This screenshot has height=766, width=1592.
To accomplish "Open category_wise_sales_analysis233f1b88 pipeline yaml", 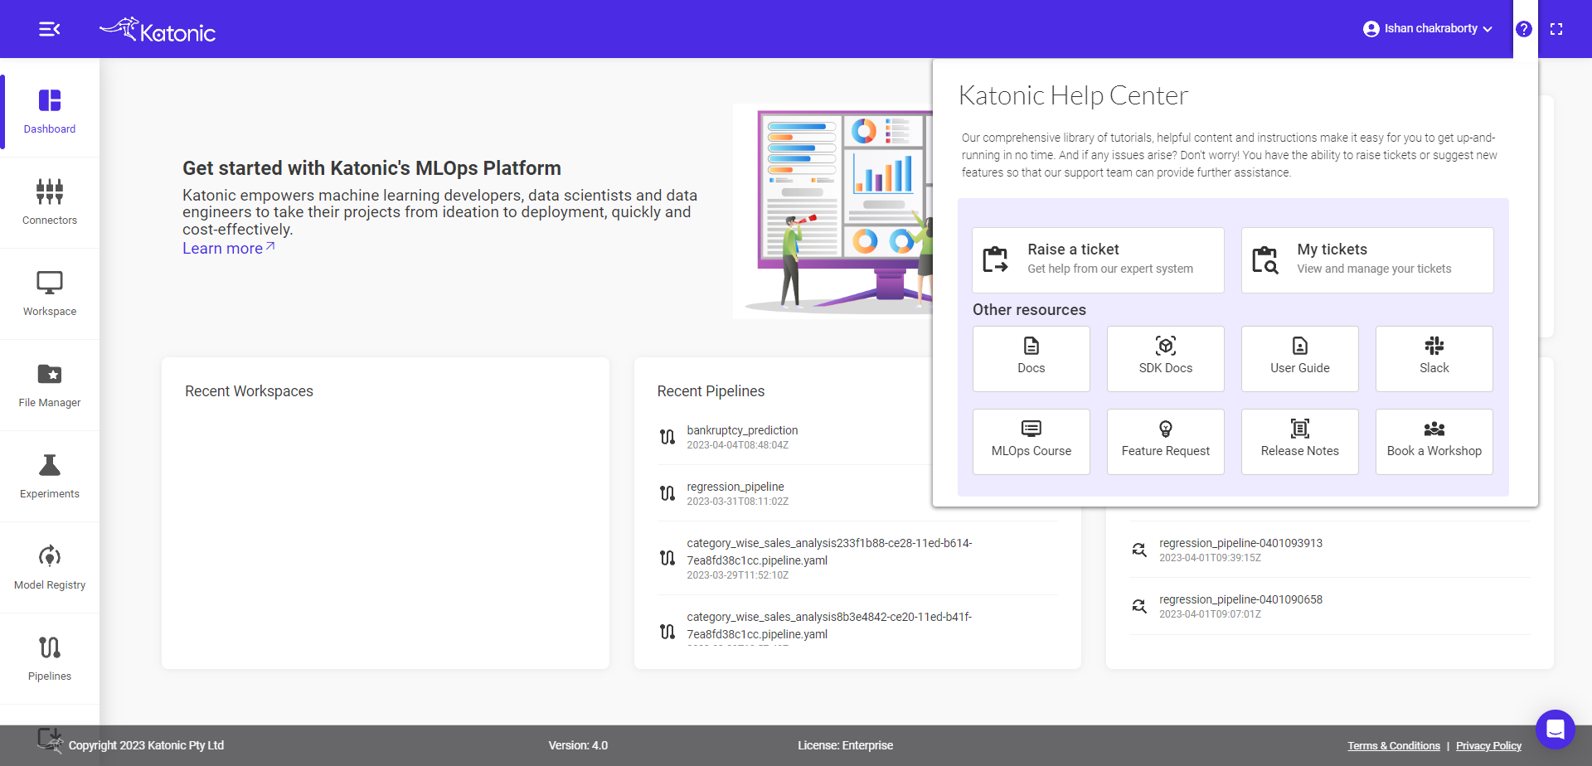I will click(x=829, y=551).
